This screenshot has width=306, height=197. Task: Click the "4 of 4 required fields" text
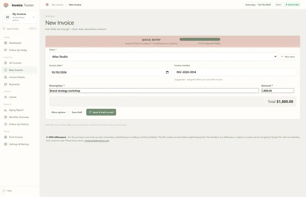pyautogui.click(x=209, y=44)
